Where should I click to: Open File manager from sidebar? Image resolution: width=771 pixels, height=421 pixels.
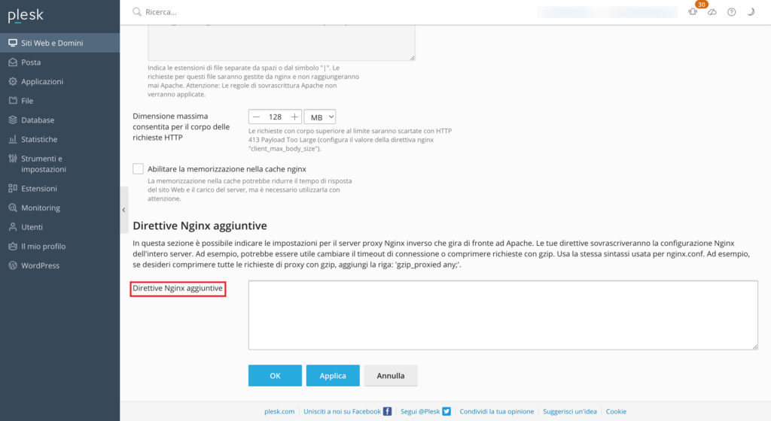[60, 101]
